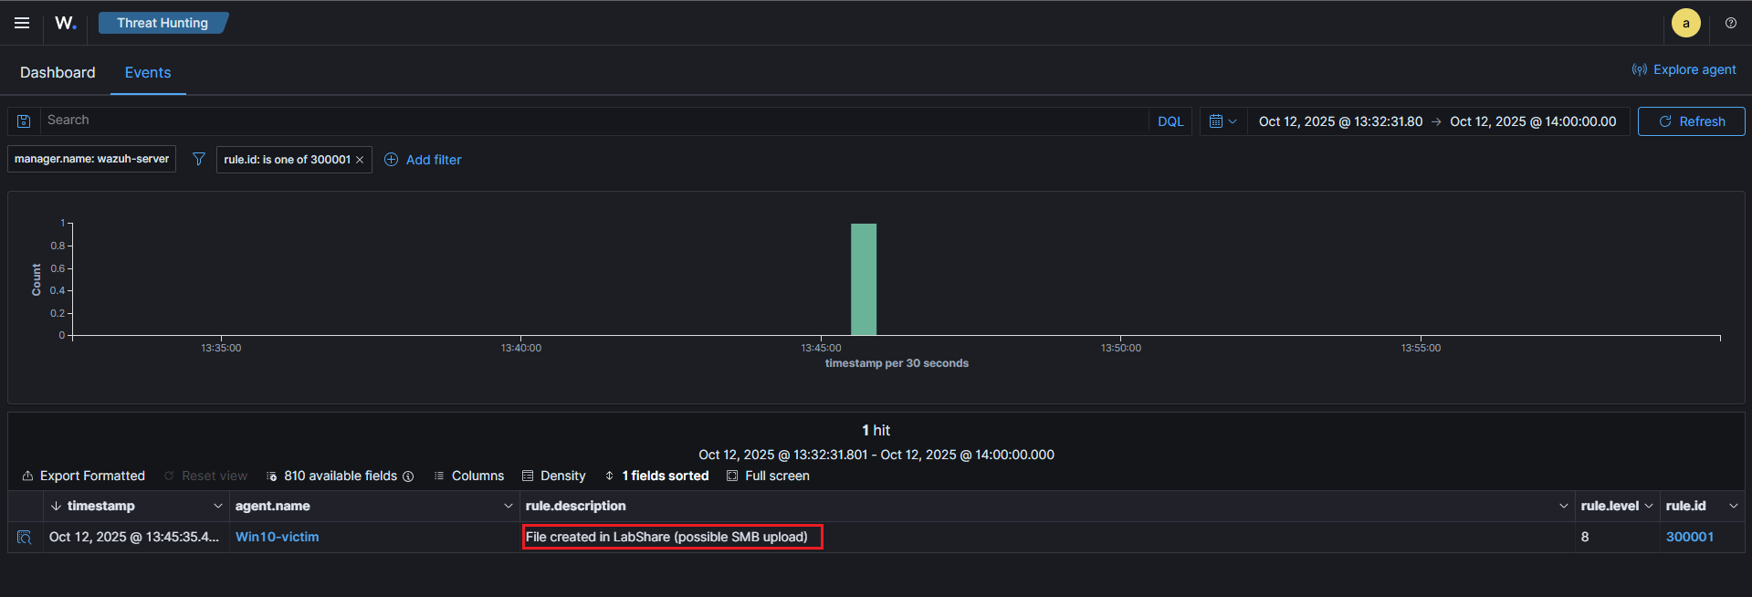The height and width of the screenshot is (597, 1752).
Task: Toggle the DQL query language switch
Action: pos(1170,121)
